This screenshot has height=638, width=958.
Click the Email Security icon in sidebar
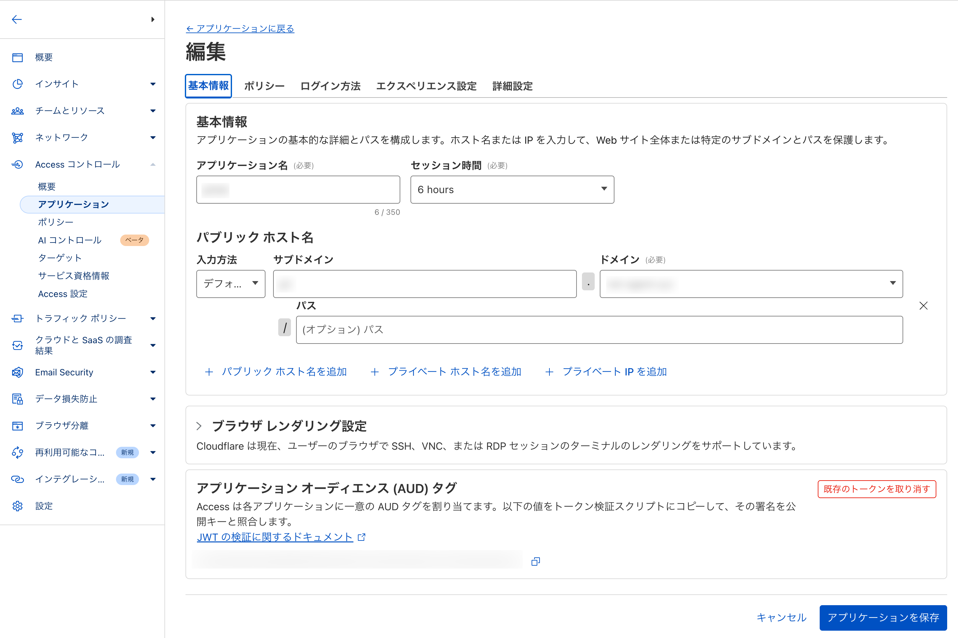coord(18,372)
